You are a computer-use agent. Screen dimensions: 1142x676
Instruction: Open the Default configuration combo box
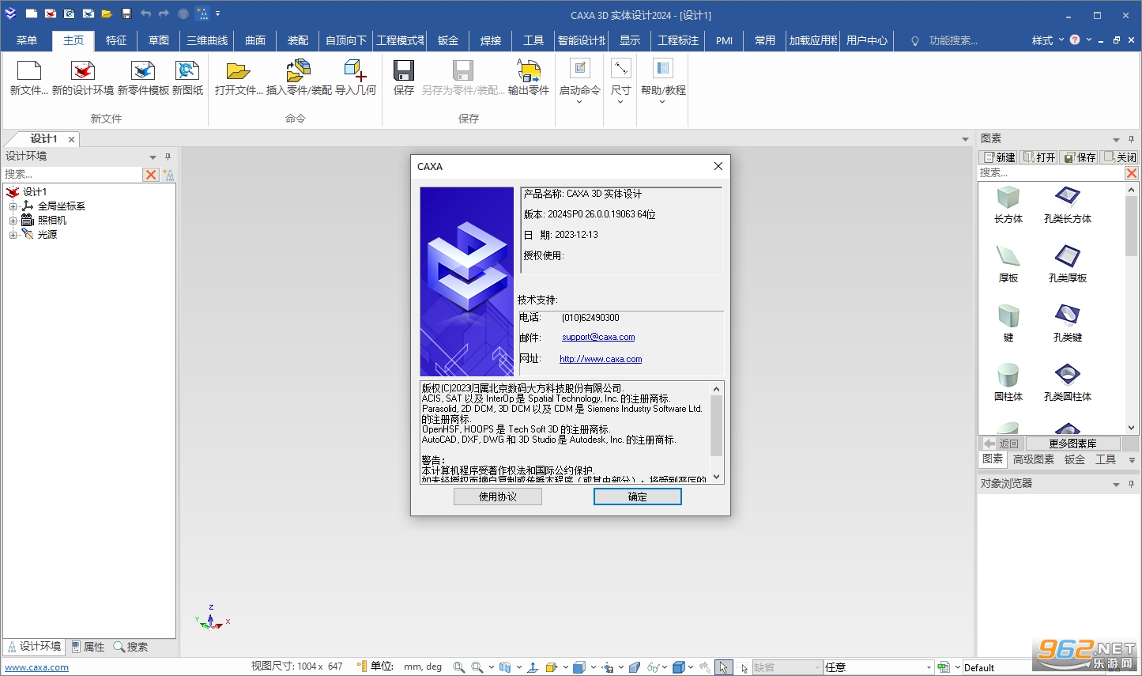coord(998,667)
